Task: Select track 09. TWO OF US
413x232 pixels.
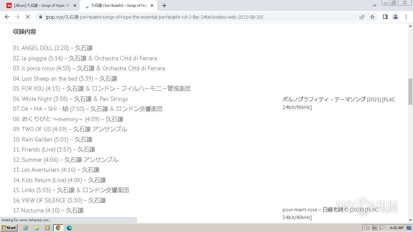Action: click(70, 129)
